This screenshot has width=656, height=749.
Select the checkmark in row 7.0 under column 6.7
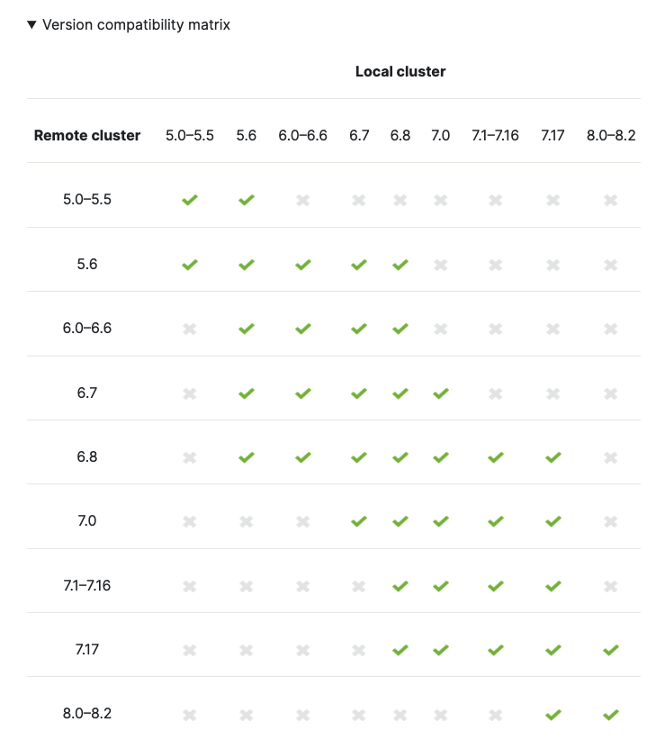[359, 521]
